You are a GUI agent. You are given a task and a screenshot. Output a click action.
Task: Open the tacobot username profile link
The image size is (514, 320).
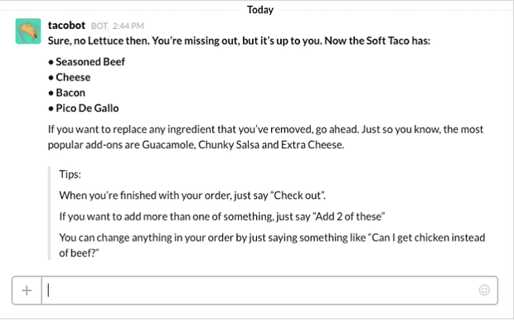(x=66, y=25)
